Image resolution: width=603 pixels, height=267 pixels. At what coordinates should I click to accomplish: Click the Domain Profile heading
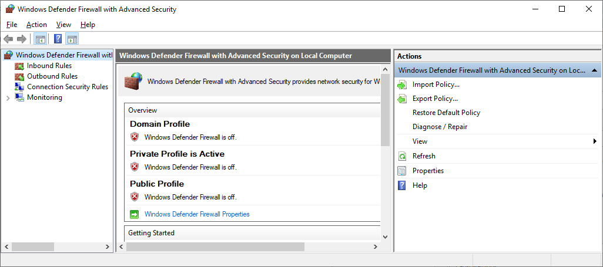click(x=160, y=124)
